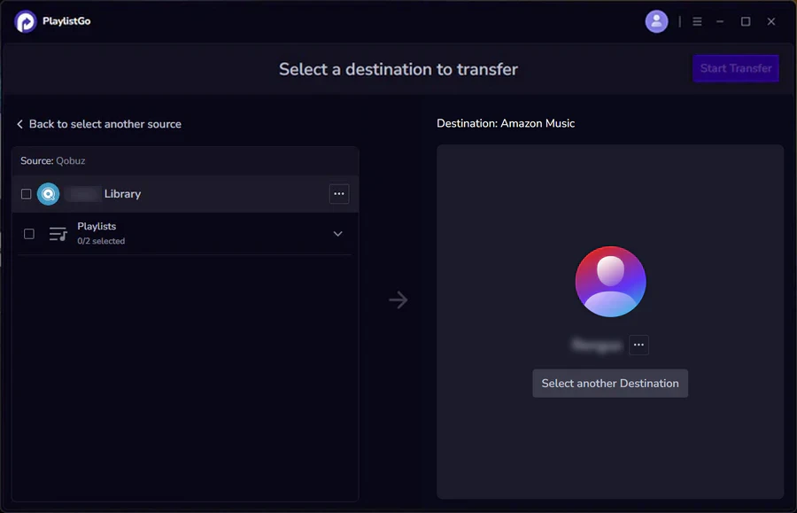This screenshot has height=513, width=797.
Task: Click 'Destination: Amazon Music' label
Action: pyautogui.click(x=506, y=123)
